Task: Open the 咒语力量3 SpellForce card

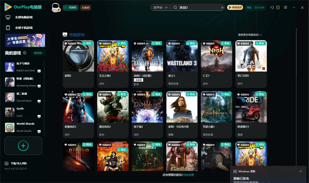Action: [x=216, y=115]
